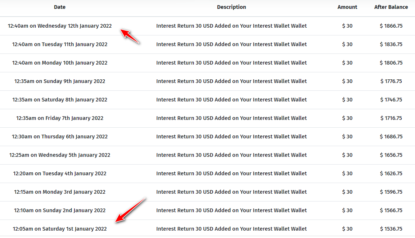
Task: Click the Date column header
Action: pyautogui.click(x=60, y=7)
